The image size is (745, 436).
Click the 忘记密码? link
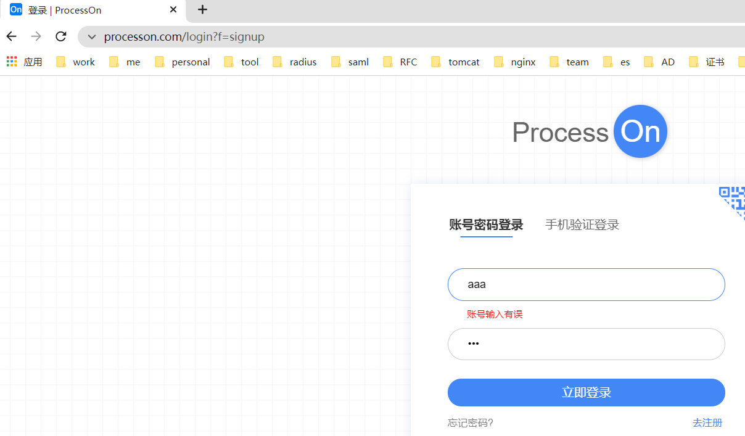pyautogui.click(x=470, y=422)
